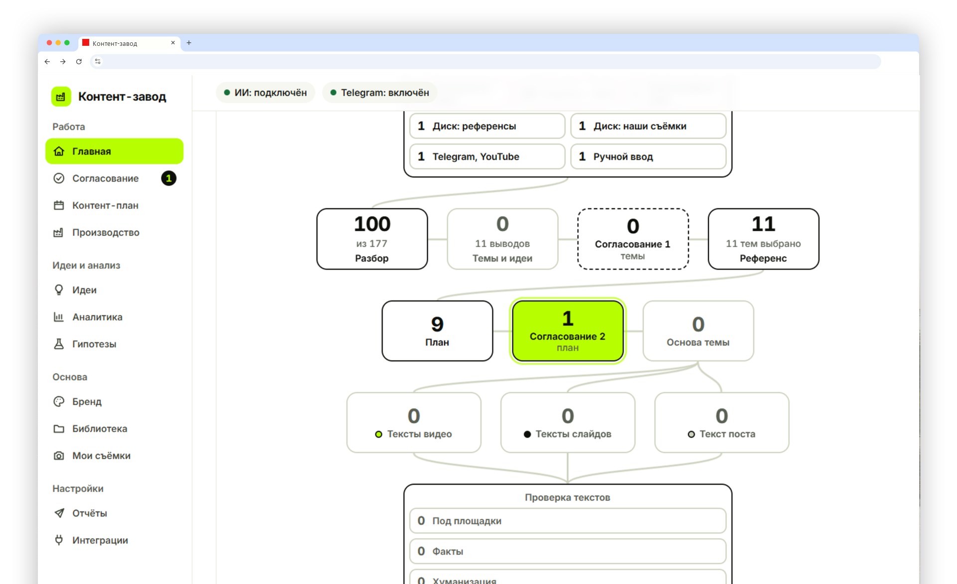Select the Диск: референсы source row
The image size is (957, 584).
coord(487,126)
